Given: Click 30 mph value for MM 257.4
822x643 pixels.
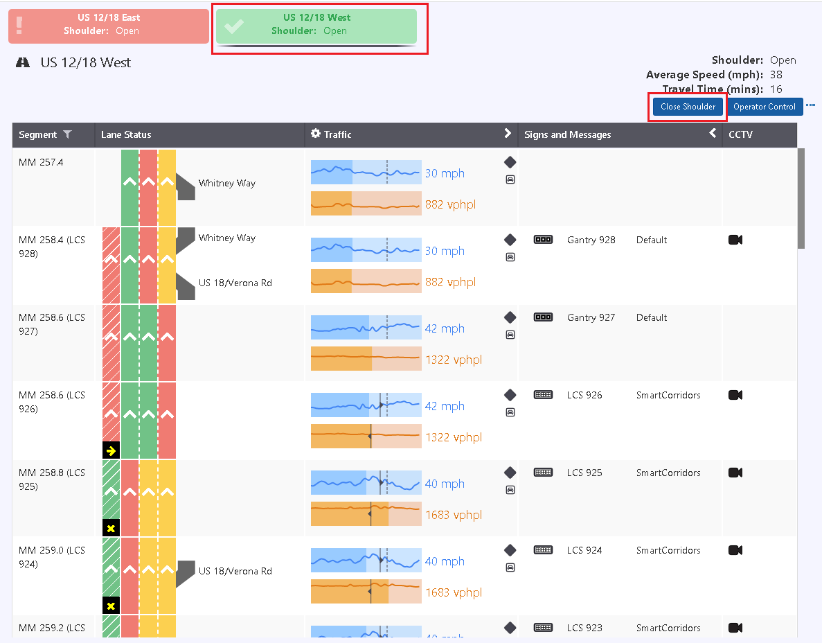Looking at the screenshot, I should 445,173.
